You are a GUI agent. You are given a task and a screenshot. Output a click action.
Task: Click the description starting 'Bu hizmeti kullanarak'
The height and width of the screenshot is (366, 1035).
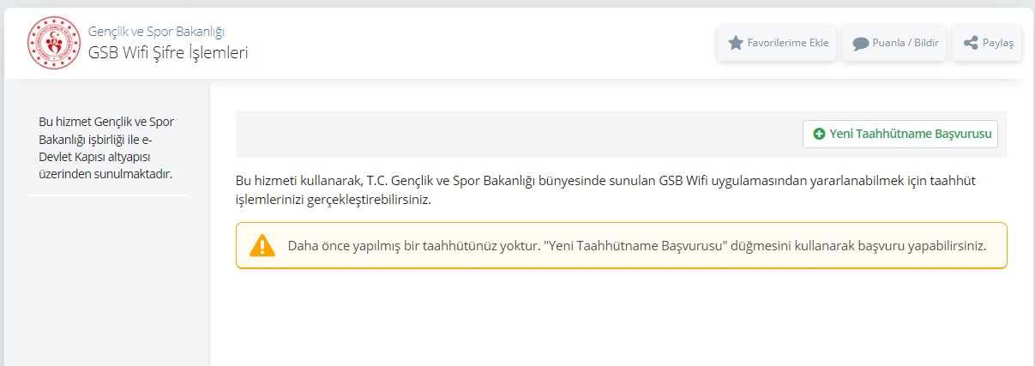pos(607,190)
